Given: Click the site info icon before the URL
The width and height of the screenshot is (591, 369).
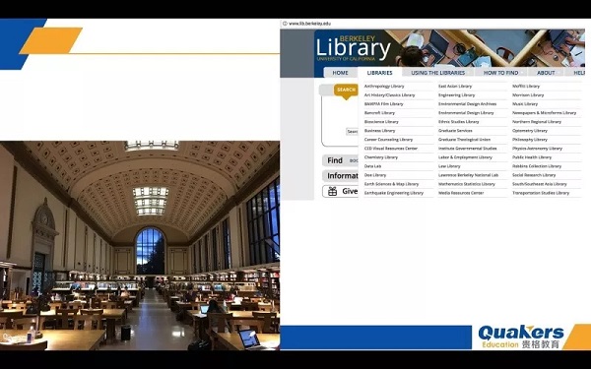Looking at the screenshot, I should [x=285, y=24].
